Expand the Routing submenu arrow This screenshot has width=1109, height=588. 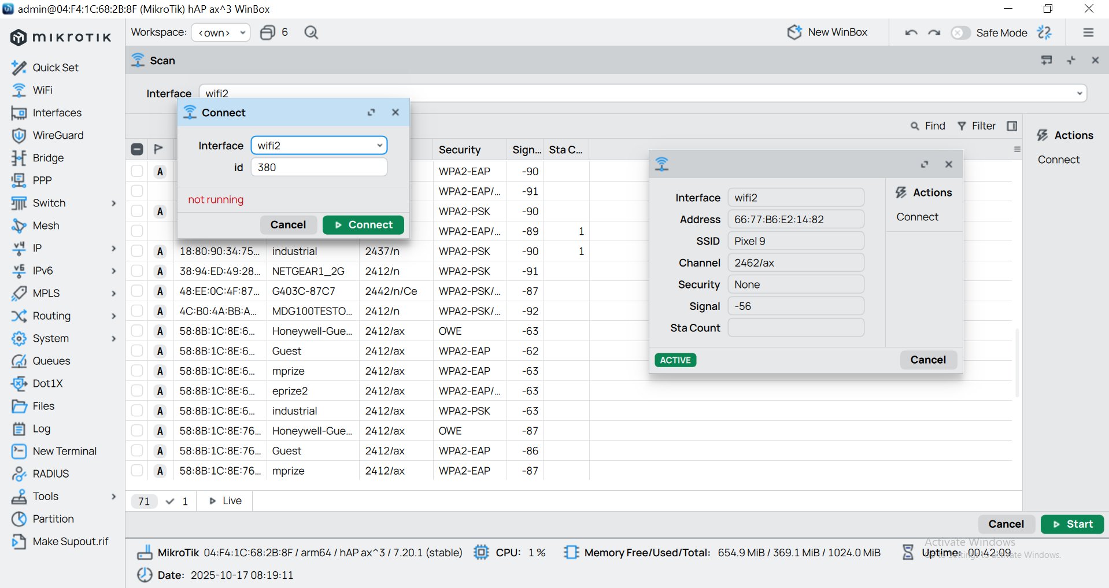tap(113, 316)
